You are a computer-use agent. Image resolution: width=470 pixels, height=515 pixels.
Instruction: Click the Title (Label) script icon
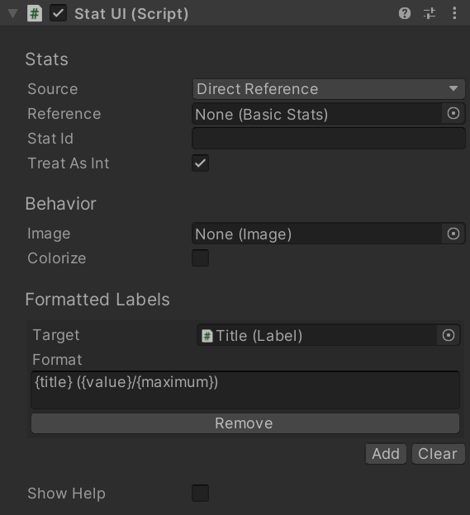pos(207,336)
